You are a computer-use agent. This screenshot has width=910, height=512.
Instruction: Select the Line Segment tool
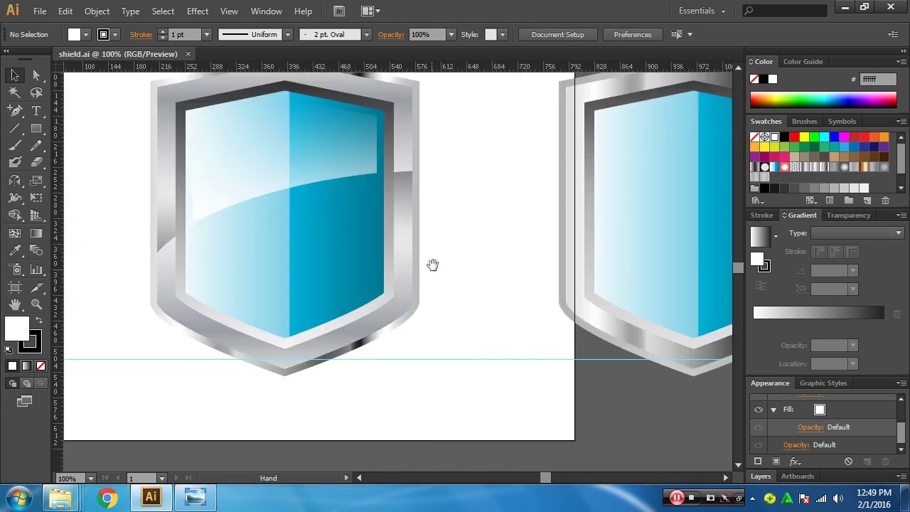point(15,129)
